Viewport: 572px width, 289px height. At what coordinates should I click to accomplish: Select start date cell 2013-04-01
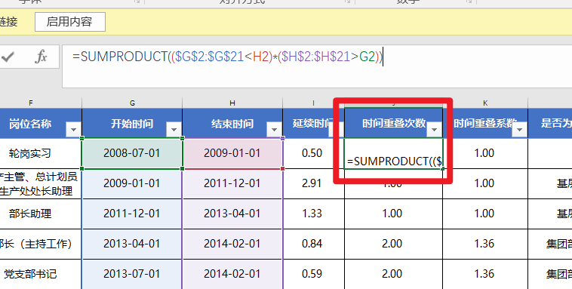132,244
